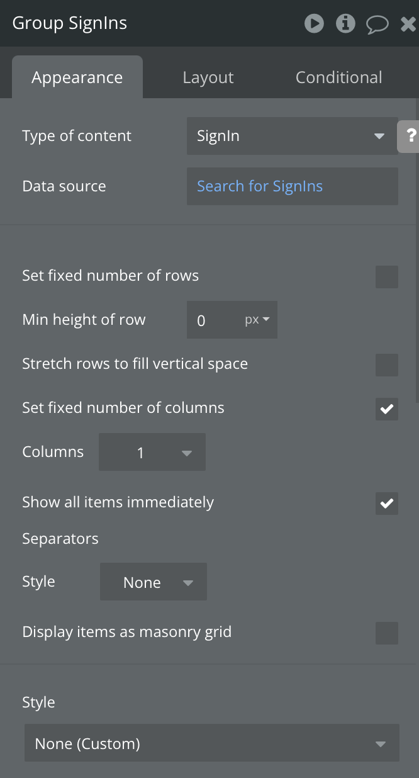Open the Separators Style dropdown

pos(154,582)
